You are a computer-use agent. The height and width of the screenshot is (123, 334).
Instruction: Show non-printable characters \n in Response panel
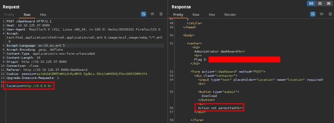click(x=322, y=14)
